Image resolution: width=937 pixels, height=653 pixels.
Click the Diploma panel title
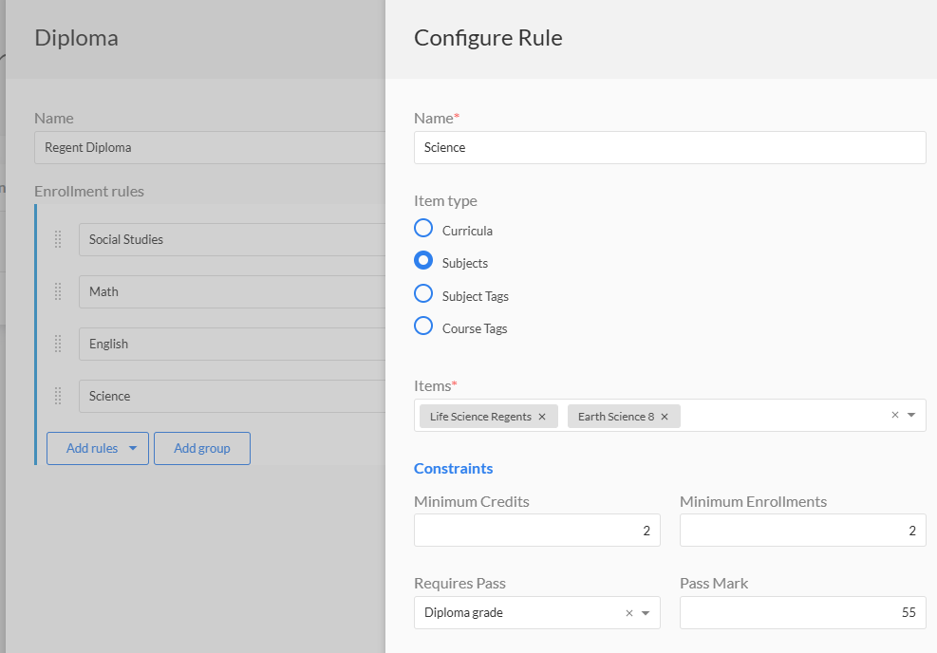pyautogui.click(x=77, y=38)
